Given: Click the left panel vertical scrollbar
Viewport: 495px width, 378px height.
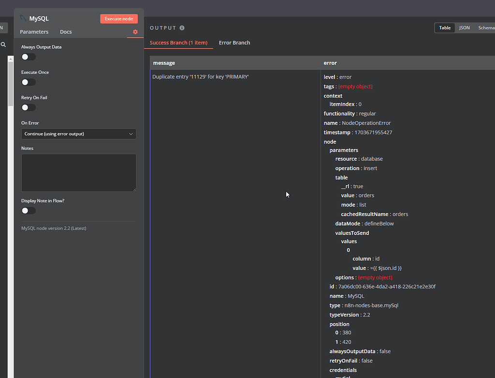Looking at the screenshot, I should (11, 82).
